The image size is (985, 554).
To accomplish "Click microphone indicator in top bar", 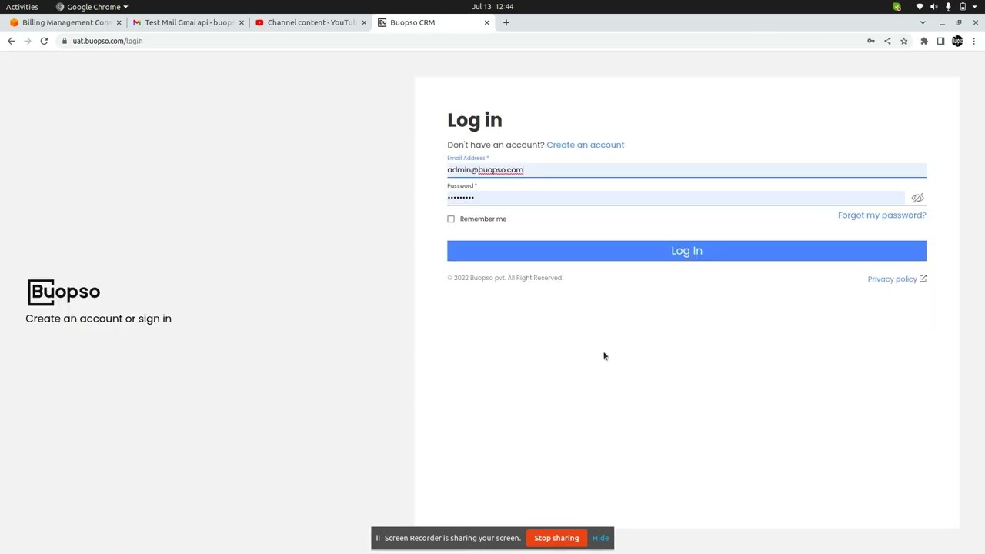I will pyautogui.click(x=948, y=7).
